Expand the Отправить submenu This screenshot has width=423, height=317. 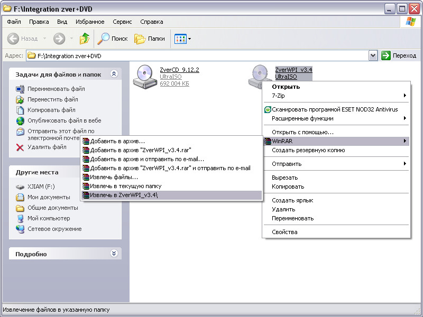tap(336, 164)
